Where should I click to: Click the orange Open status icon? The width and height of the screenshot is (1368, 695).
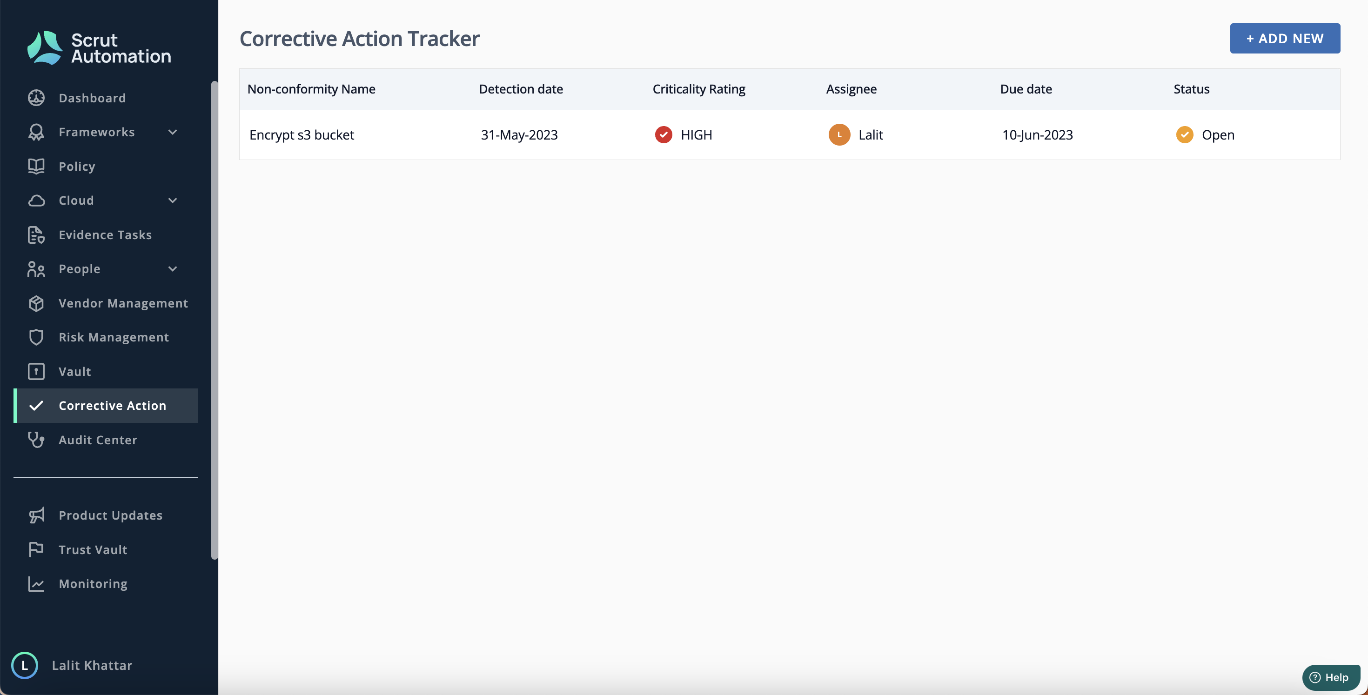(1184, 135)
